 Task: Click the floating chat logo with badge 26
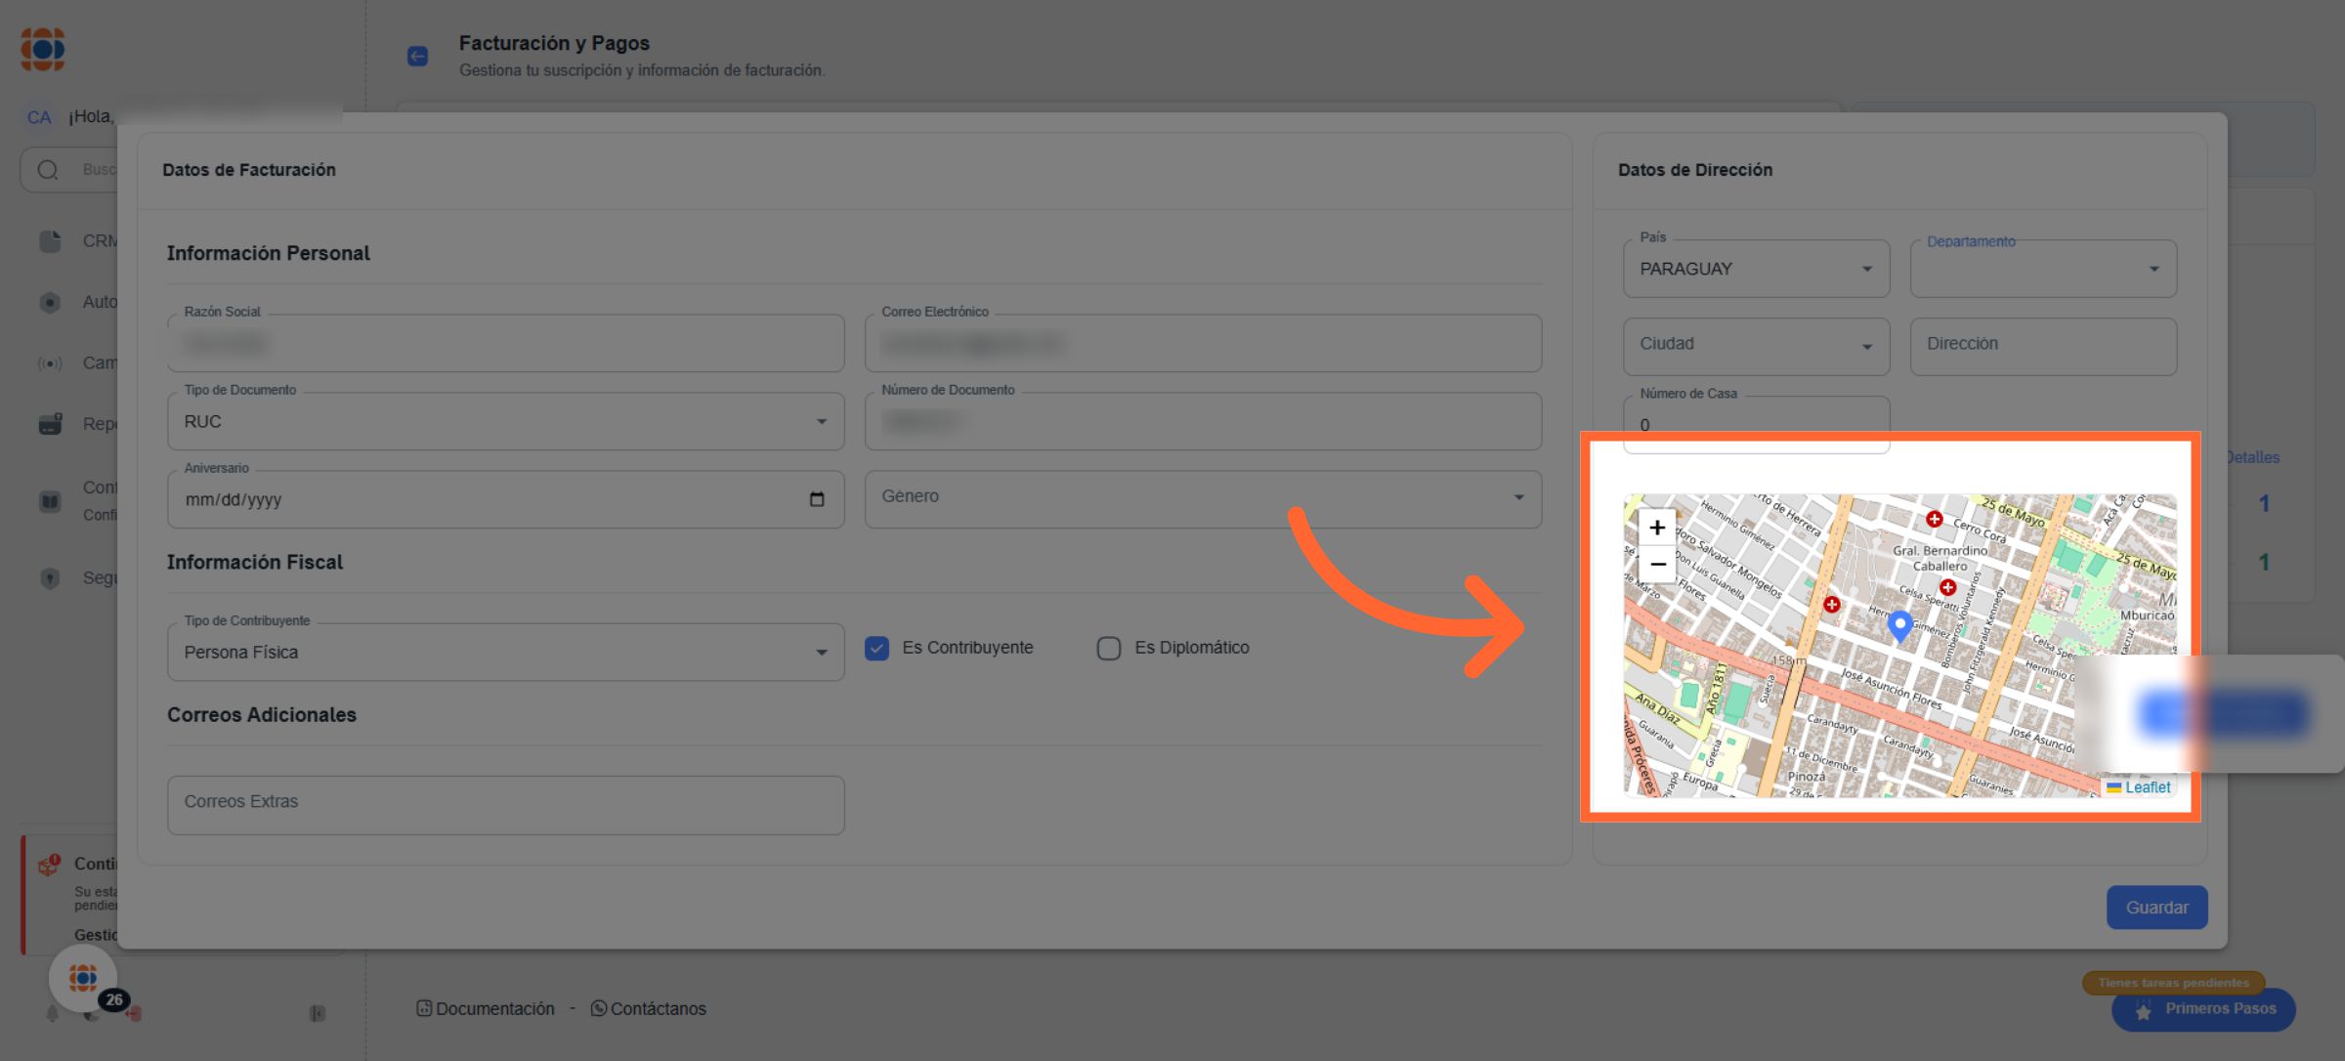click(x=84, y=978)
